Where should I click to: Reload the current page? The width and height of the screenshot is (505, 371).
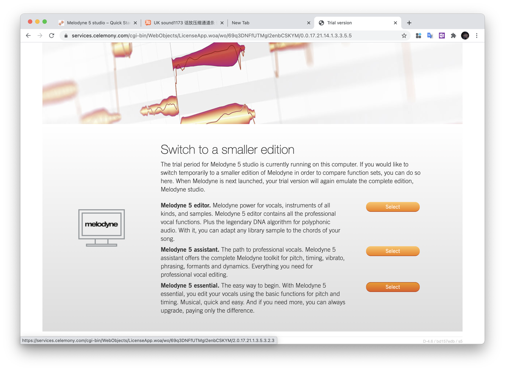point(52,36)
